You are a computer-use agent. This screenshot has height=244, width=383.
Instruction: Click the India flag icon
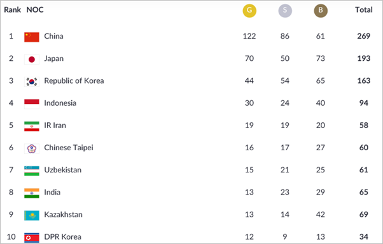[32, 193]
